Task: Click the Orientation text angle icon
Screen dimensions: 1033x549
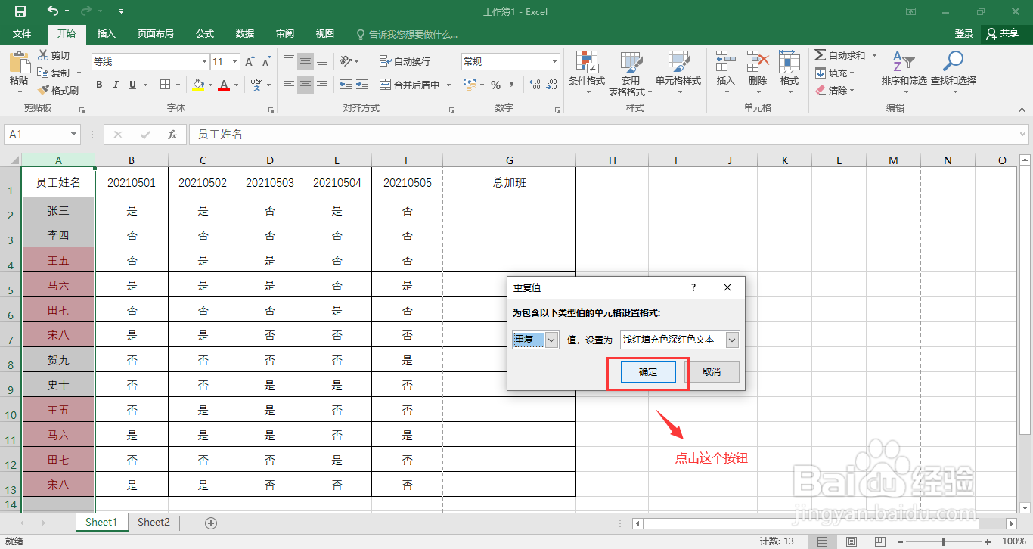Action: tap(346, 61)
